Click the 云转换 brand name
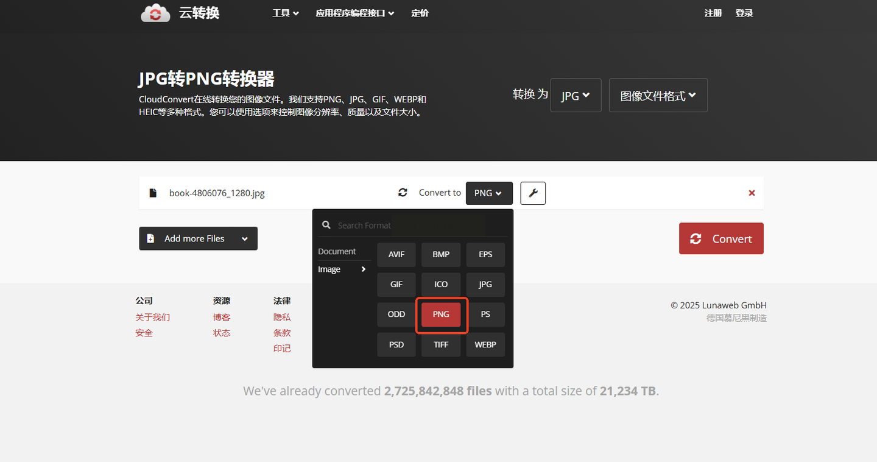This screenshot has width=877, height=462. [x=199, y=13]
